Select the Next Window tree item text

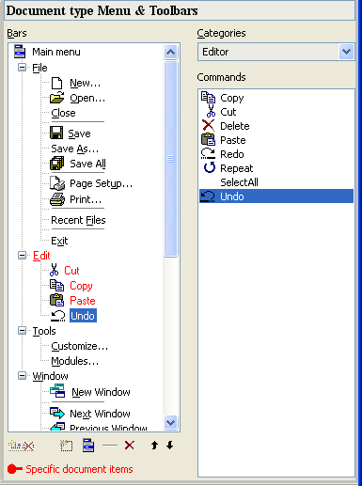pyautogui.click(x=100, y=414)
